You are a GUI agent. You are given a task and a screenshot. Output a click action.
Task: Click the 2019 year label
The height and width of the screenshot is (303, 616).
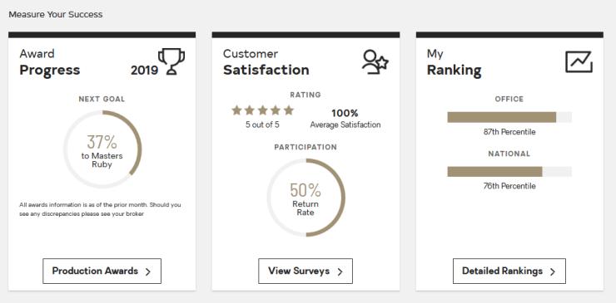pos(145,71)
